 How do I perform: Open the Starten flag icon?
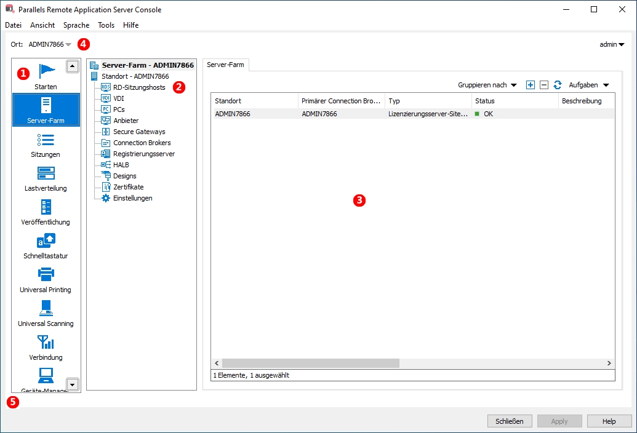(x=46, y=71)
